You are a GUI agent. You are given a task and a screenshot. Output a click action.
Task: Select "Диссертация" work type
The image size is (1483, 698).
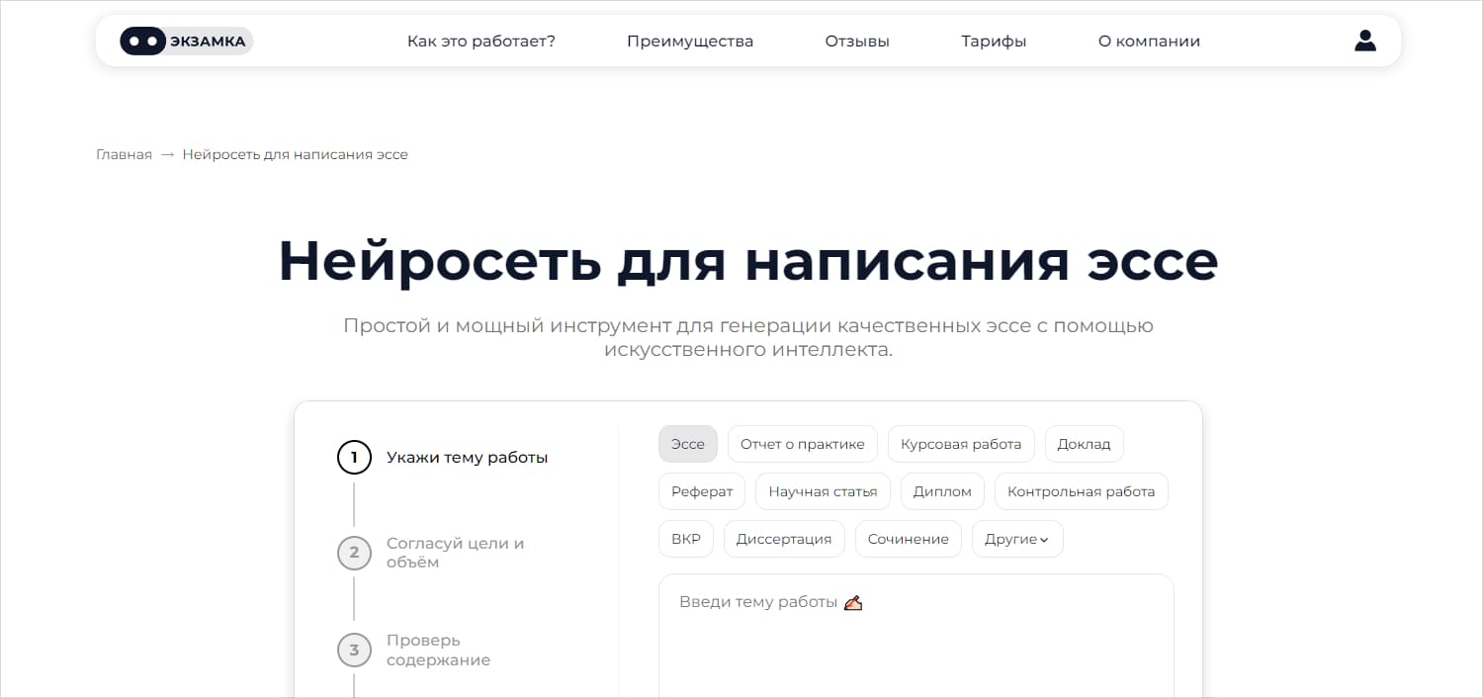tap(784, 539)
